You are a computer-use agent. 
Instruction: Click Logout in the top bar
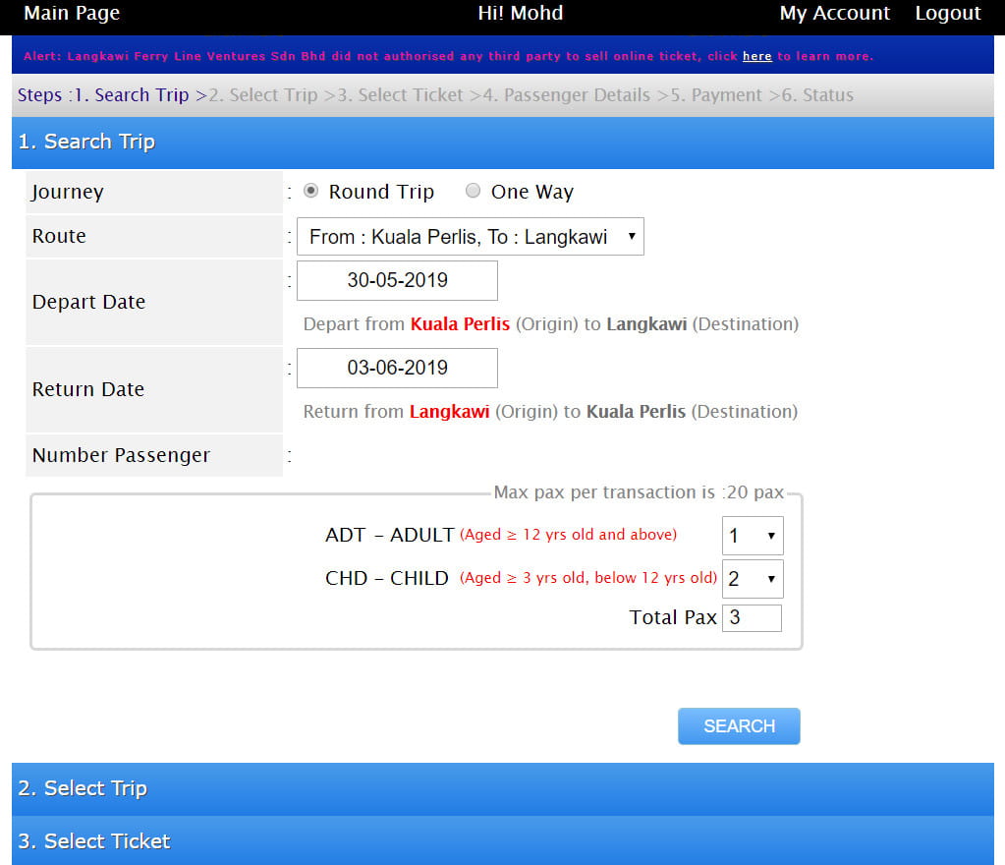947,14
